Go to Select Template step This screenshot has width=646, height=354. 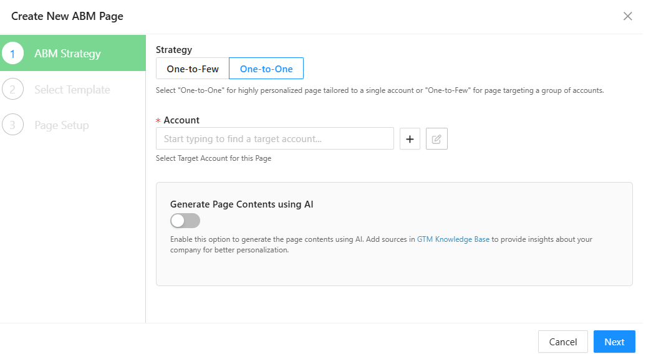[72, 89]
